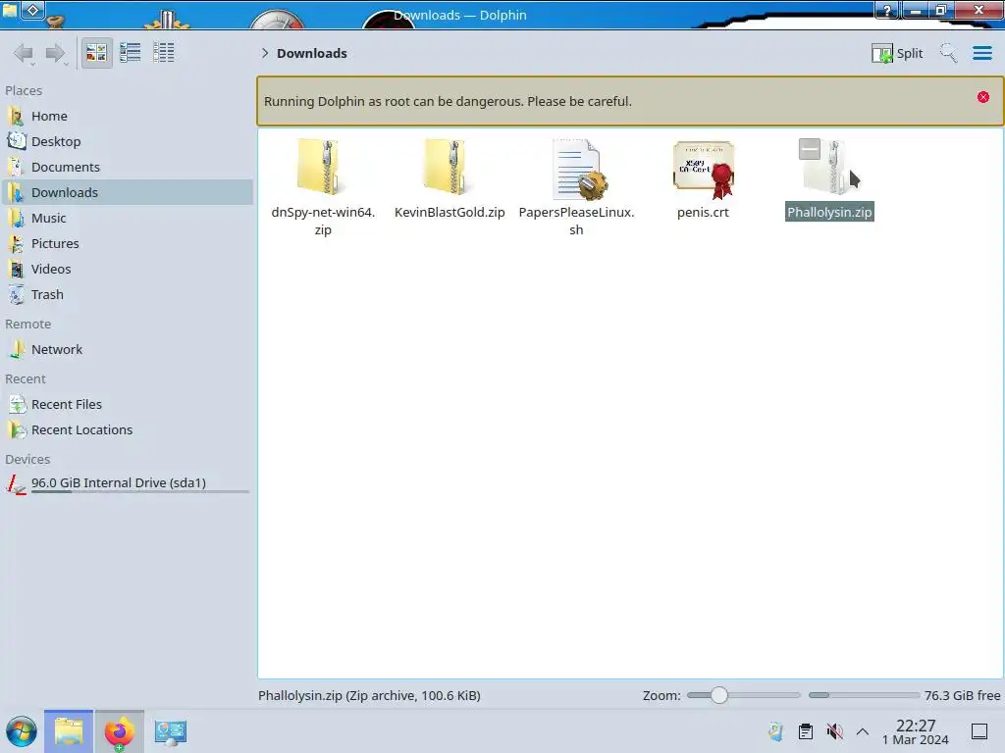
Task: Open Documents in Places
Action: (127, 167)
